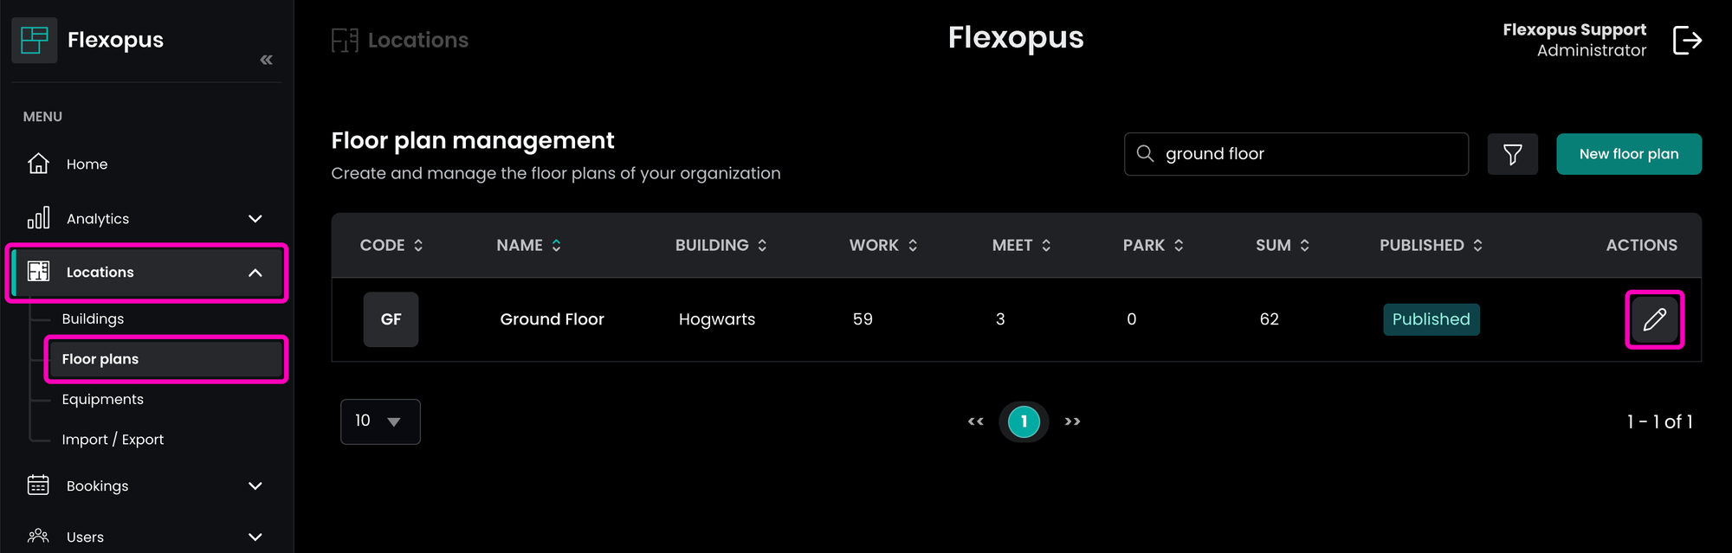Viewport: 1732px width, 553px height.
Task: Go to first page double arrow
Action: (975, 421)
